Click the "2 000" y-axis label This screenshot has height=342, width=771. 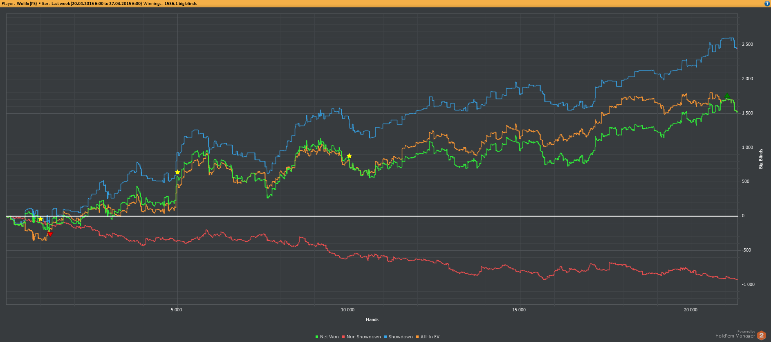coord(747,79)
